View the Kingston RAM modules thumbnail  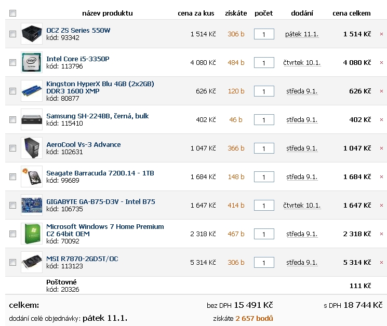[x=32, y=91]
